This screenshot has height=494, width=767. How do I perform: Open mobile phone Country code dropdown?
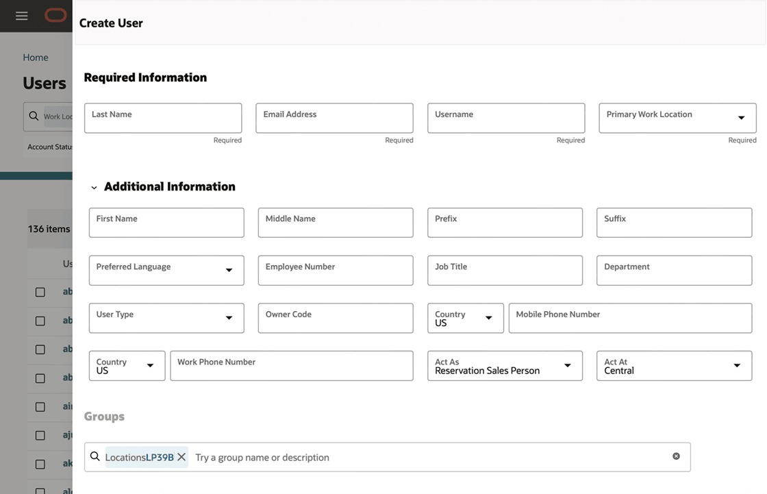click(x=488, y=318)
